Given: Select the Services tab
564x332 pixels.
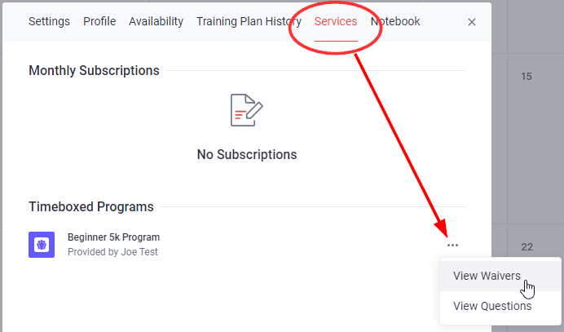Looking at the screenshot, I should click(336, 21).
